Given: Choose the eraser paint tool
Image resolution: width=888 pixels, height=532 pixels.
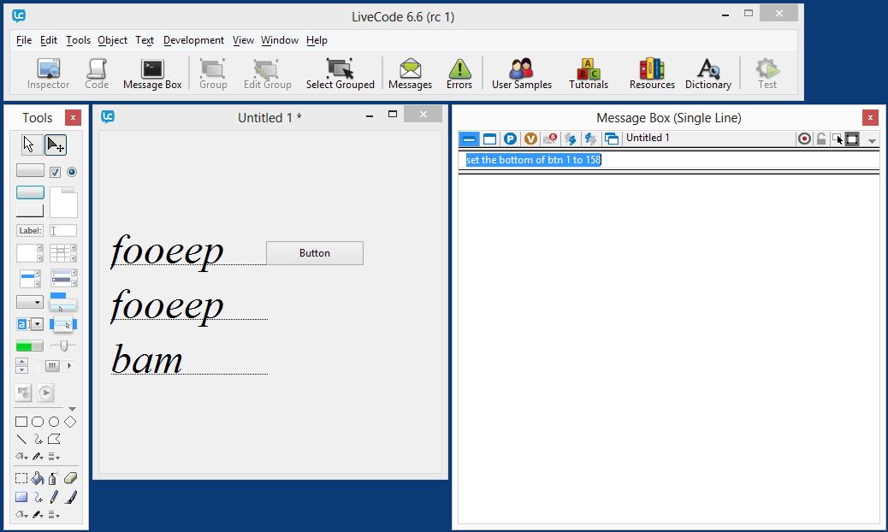Looking at the screenshot, I should pos(70,479).
